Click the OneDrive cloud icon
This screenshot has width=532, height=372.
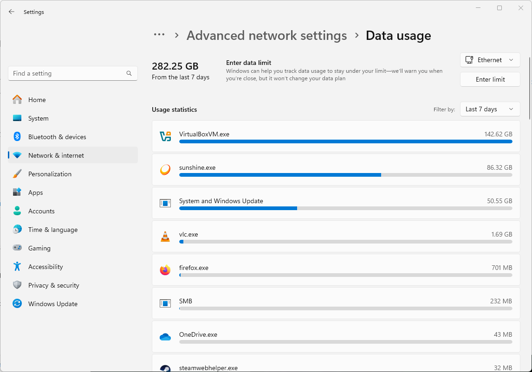[x=165, y=337]
